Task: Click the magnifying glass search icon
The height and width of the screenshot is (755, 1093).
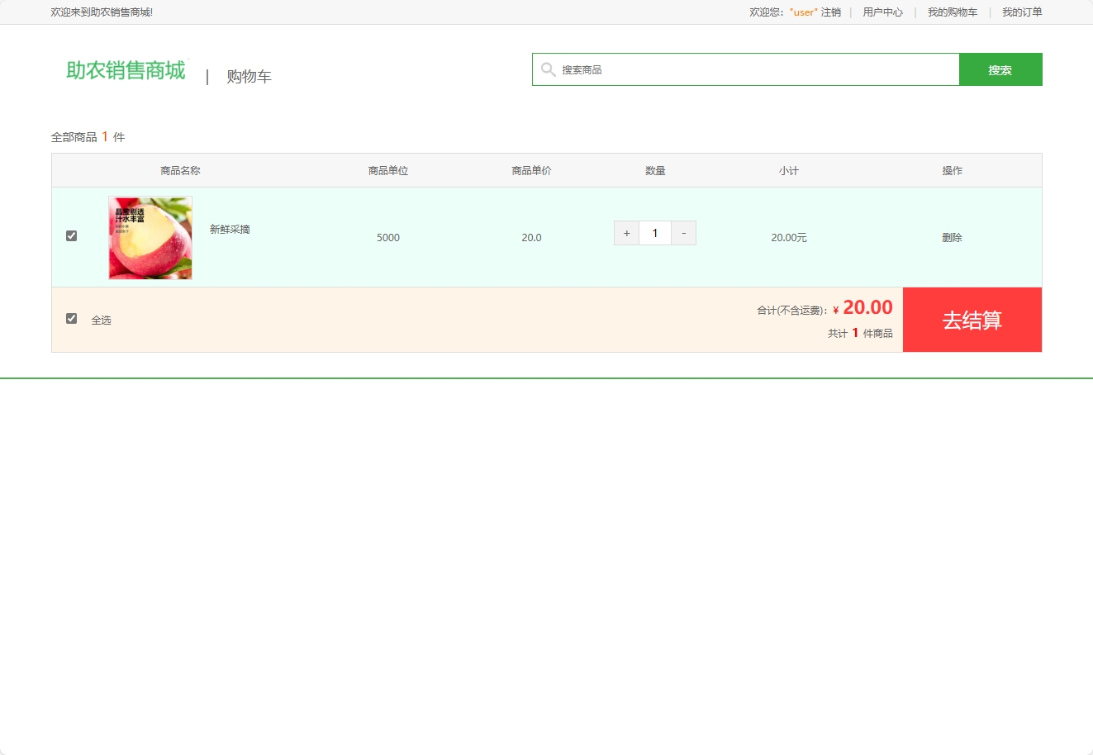Action: point(548,69)
